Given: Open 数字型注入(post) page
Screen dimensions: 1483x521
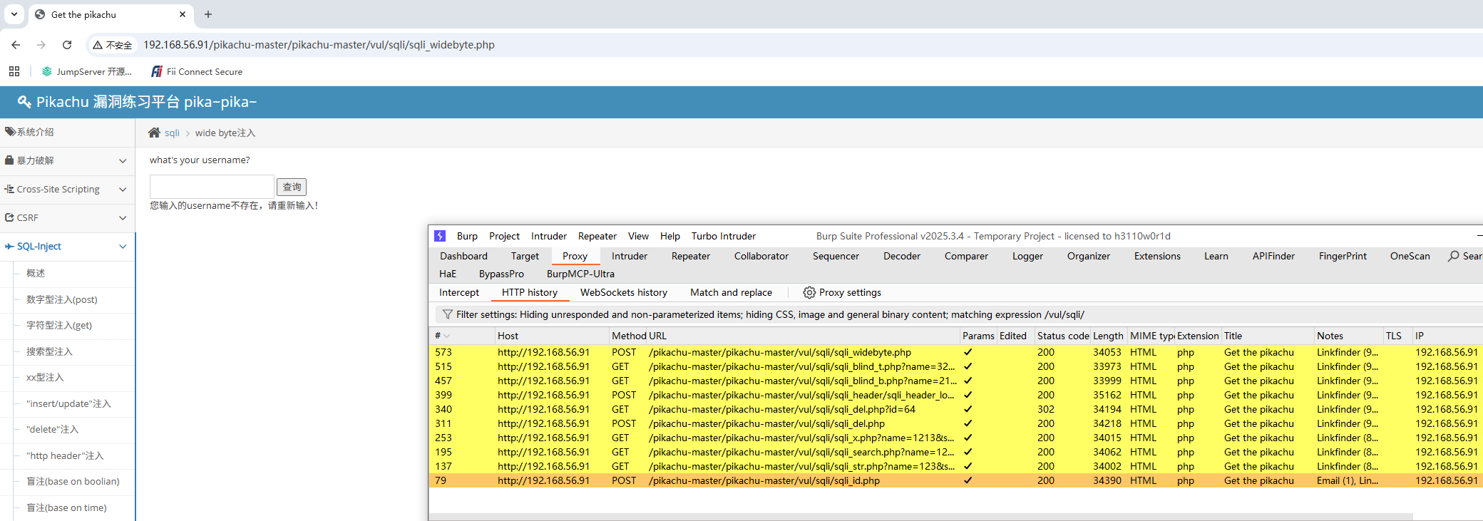Looking at the screenshot, I should click(x=62, y=299).
